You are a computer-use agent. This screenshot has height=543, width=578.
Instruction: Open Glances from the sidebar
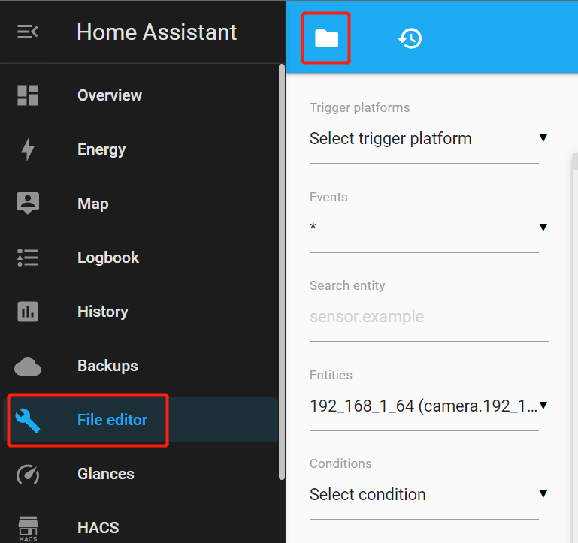coord(141,474)
